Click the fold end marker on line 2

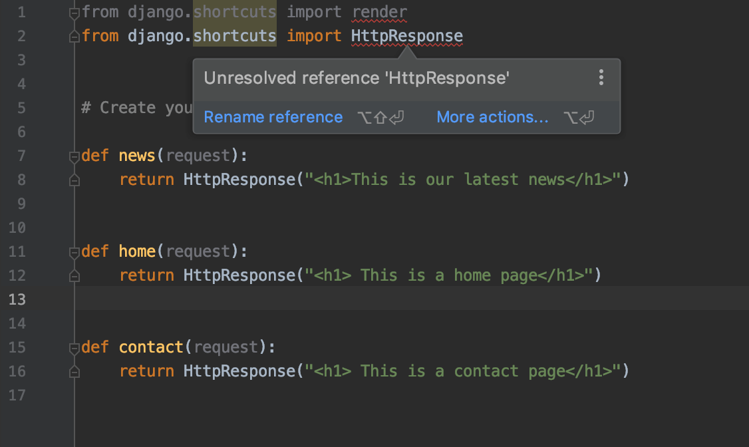point(74,37)
